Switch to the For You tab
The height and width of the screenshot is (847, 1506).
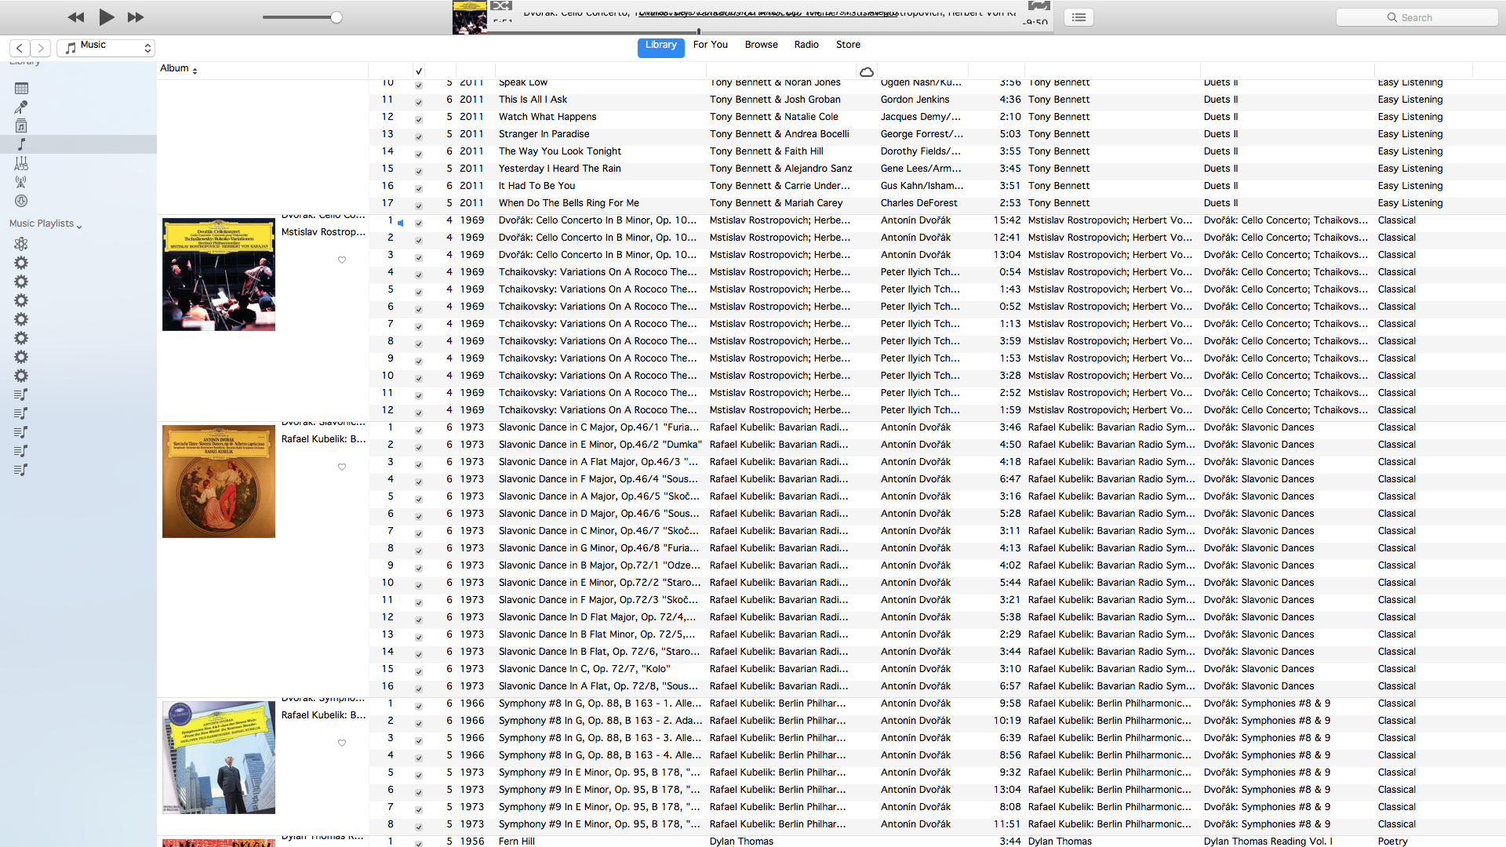(711, 45)
